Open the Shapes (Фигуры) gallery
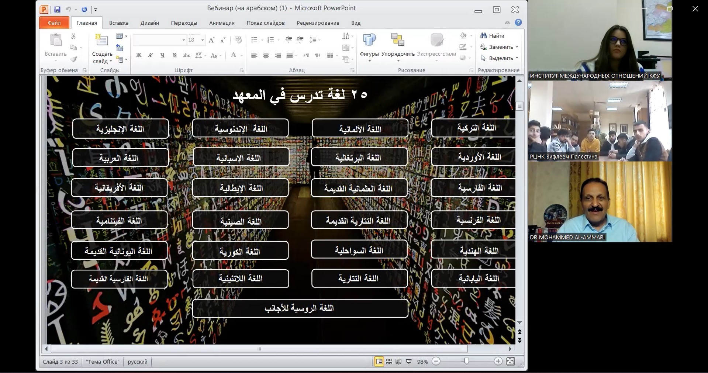The width and height of the screenshot is (708, 373). 369,46
